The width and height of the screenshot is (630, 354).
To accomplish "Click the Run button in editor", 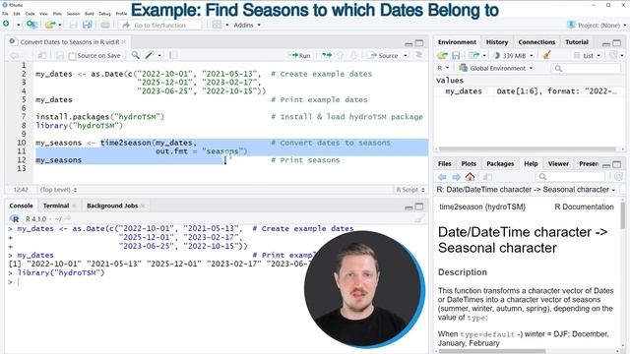I will click(299, 55).
